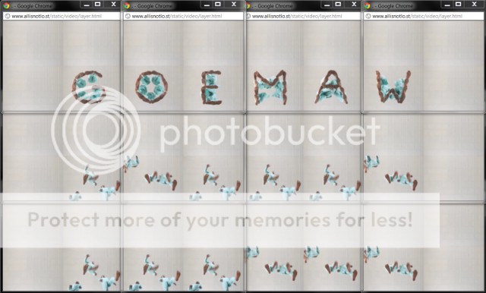Click the page info icon in the letter G window
The image size is (486, 293).
point(8,16)
